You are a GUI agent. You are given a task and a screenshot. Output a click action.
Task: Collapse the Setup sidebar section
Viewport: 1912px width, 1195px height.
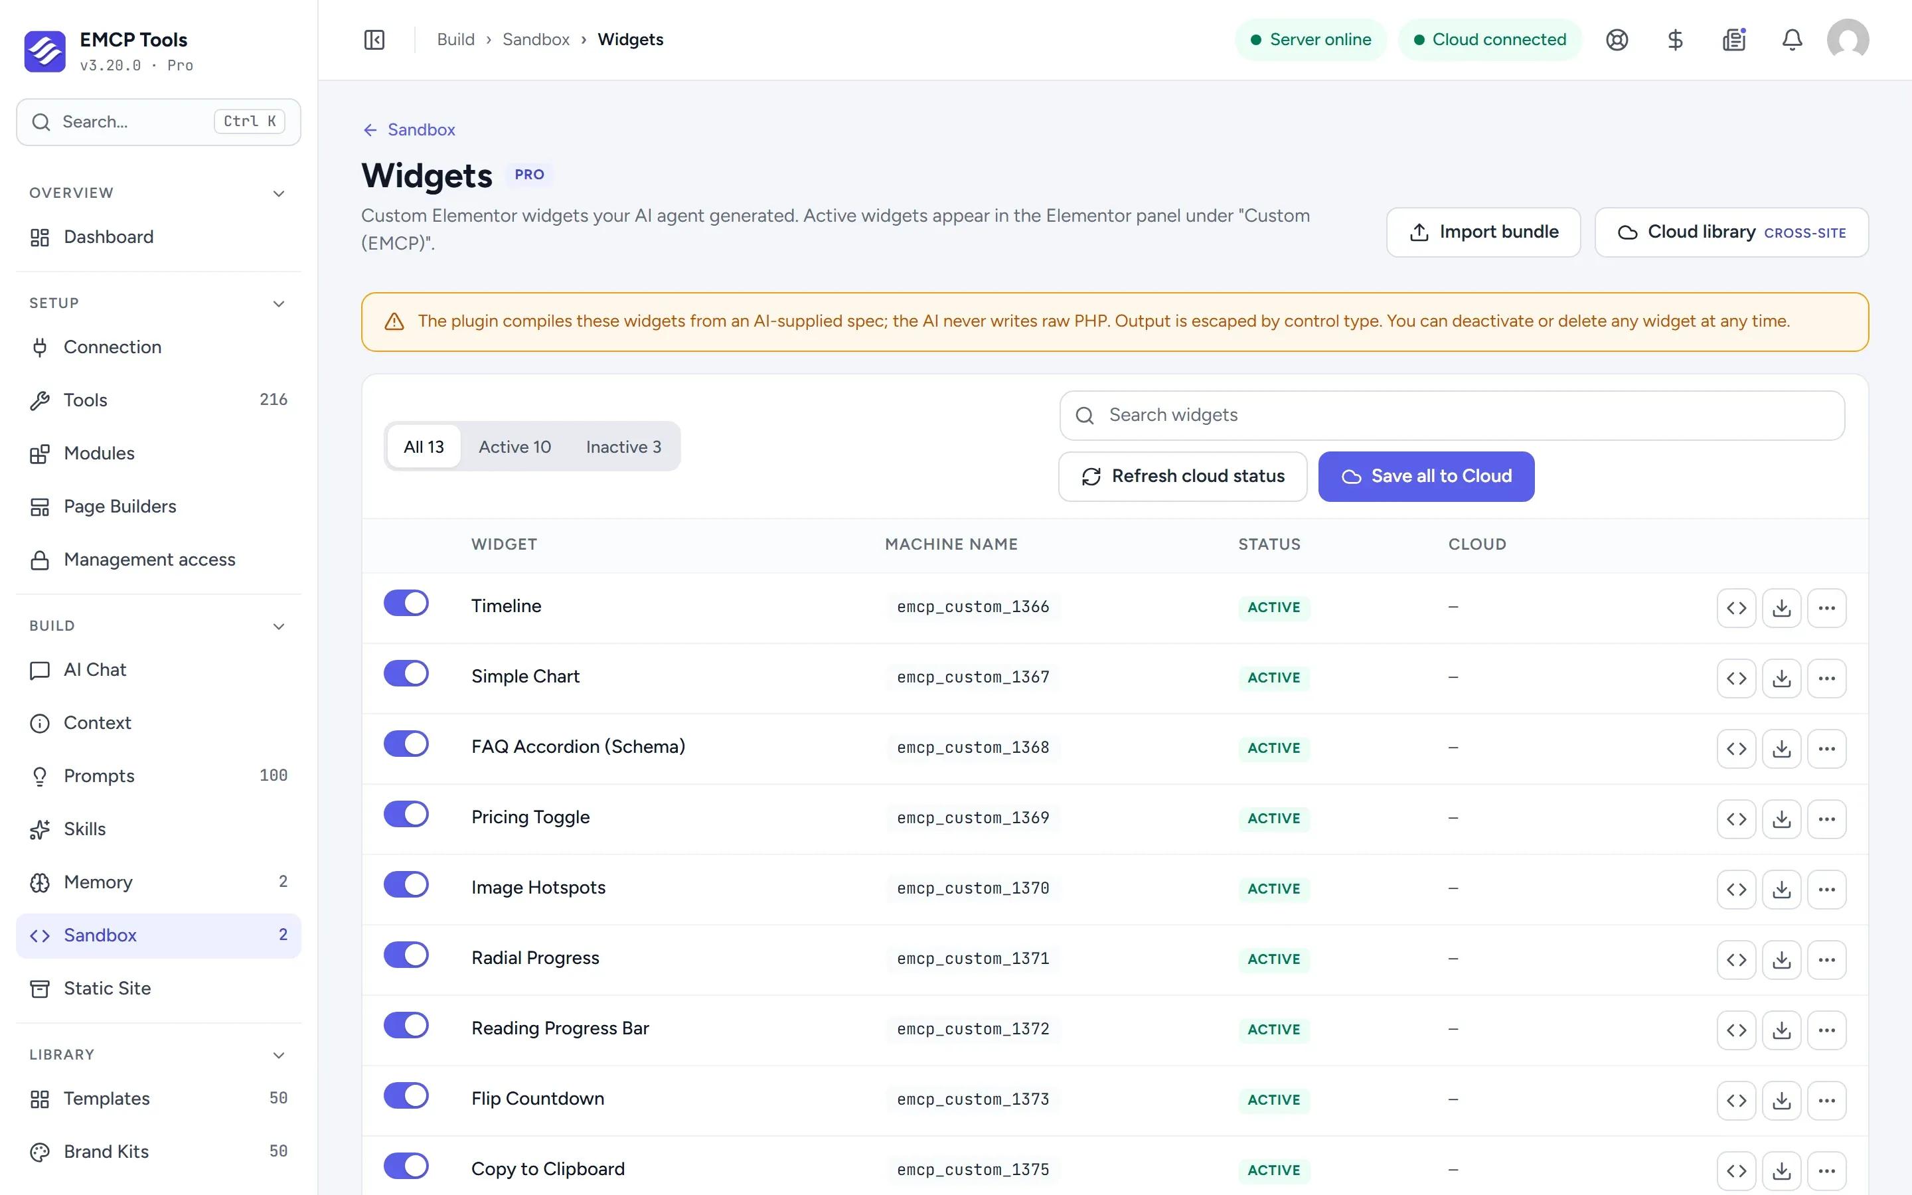[278, 303]
